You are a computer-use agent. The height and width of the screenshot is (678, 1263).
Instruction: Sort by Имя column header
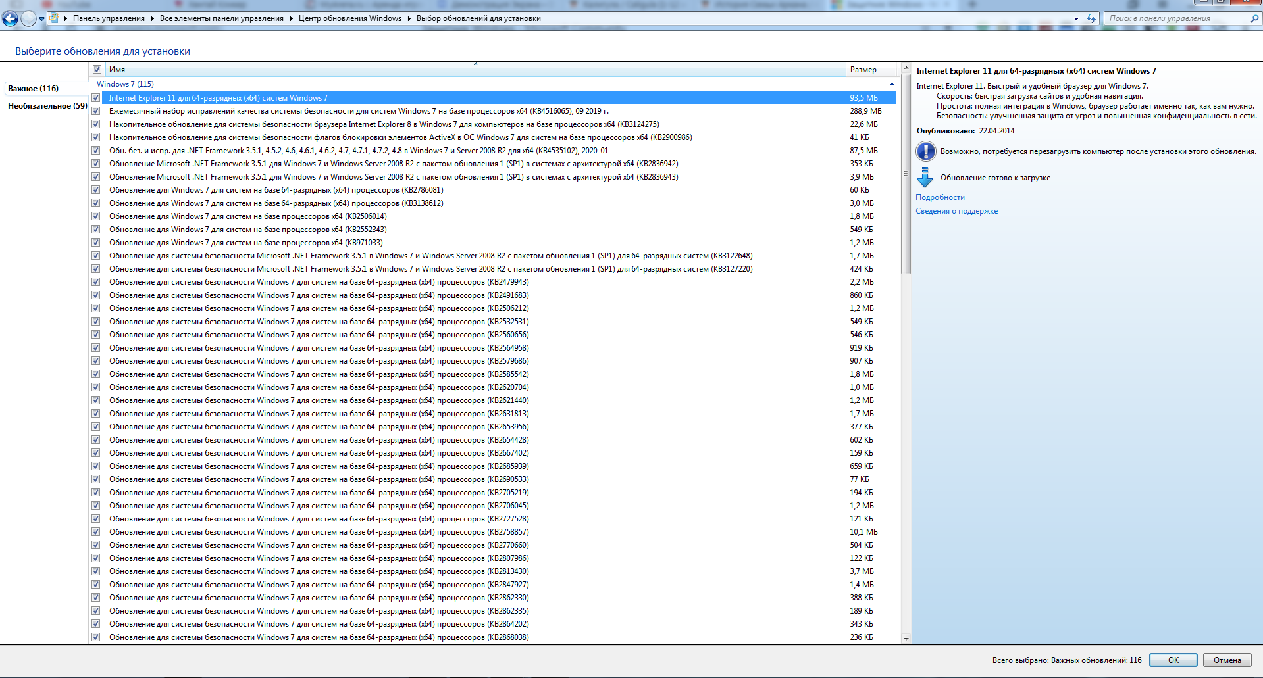coord(475,70)
